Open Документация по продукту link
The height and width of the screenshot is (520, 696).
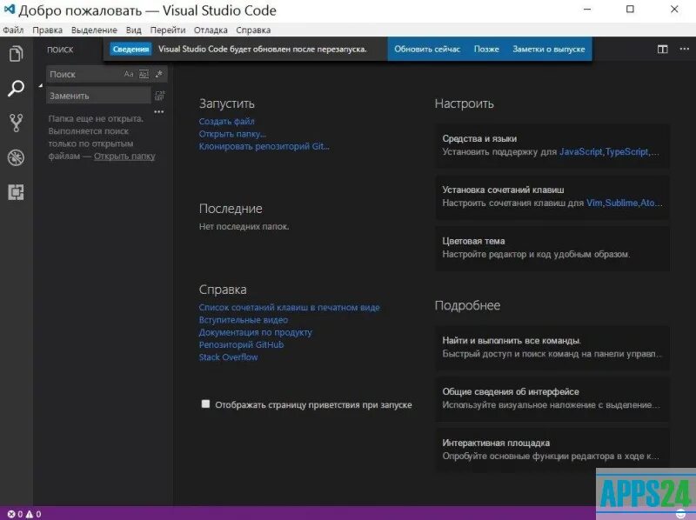point(255,332)
